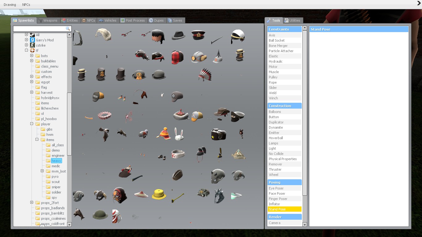Screen dimensions: 422x237
Task: Click the feathered headdress model icon
Action: click(x=205, y=75)
